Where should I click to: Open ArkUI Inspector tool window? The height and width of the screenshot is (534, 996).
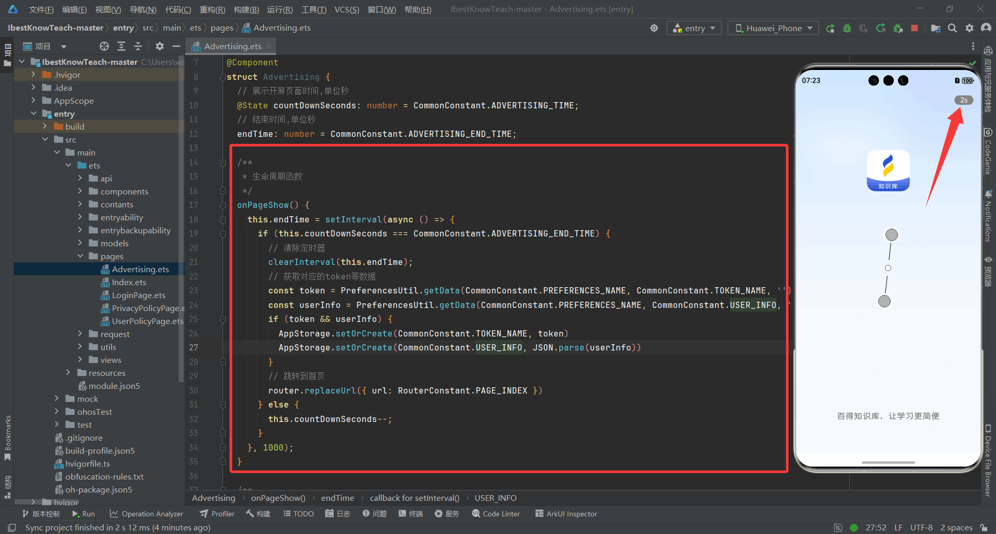coord(566,514)
